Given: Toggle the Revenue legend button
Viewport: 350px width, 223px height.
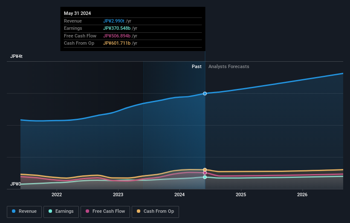Looking at the screenshot, I should pos(24,212).
